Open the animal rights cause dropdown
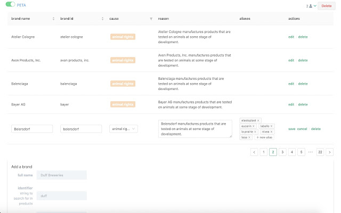The height and width of the screenshot is (213, 341). pyautogui.click(x=124, y=129)
